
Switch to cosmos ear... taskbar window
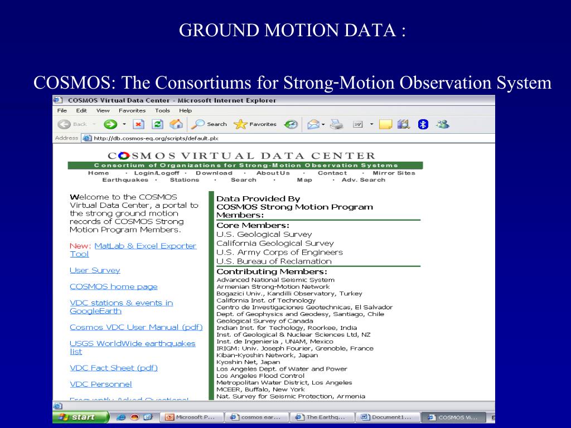257,417
